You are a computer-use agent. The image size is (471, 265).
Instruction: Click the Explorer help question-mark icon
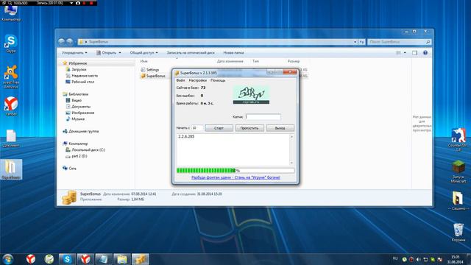pos(425,52)
